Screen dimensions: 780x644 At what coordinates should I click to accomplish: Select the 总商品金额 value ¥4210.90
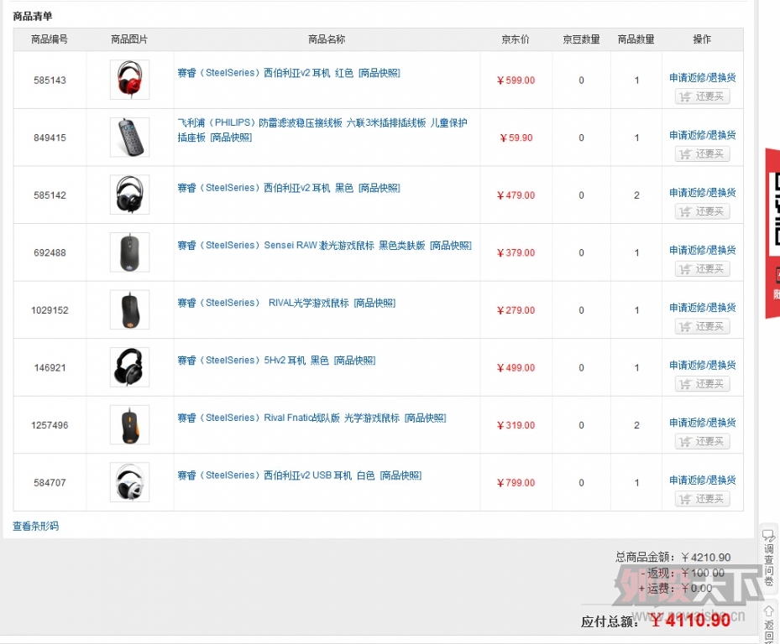tap(706, 558)
